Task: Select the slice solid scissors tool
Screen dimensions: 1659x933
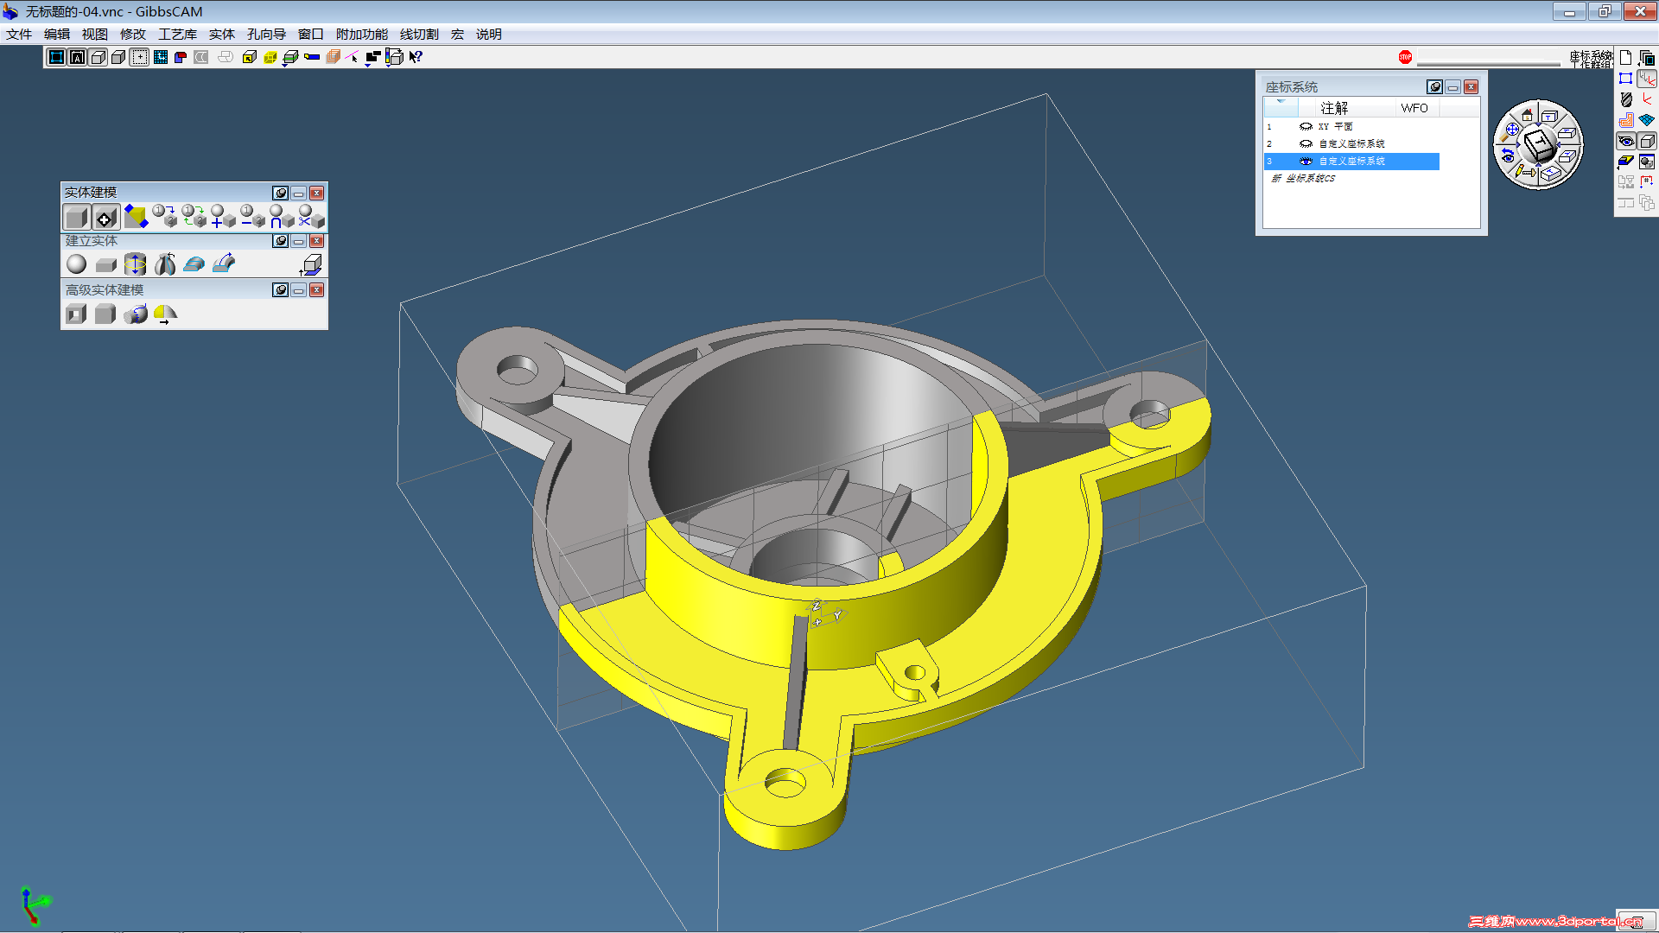Action: tap(311, 216)
